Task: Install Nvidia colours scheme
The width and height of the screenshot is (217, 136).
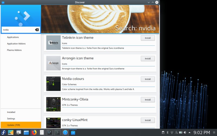Action: 148,79
